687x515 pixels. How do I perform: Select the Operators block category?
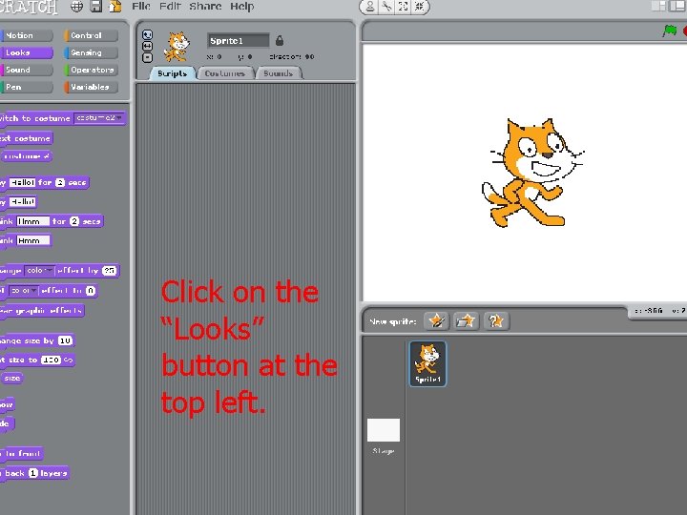(x=92, y=70)
